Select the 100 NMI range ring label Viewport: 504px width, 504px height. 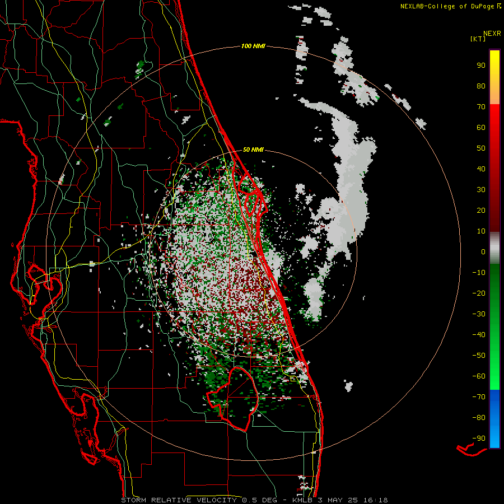[253, 46]
